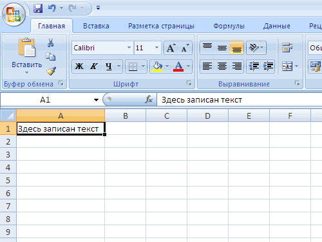The image size is (322, 242).
Task: Apply cell borders icon
Action: pyautogui.click(x=133, y=66)
